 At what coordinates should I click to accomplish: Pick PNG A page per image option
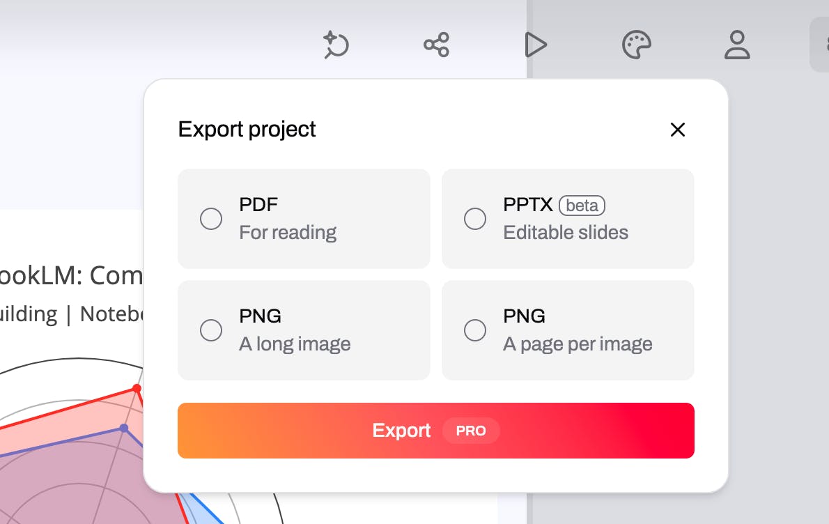point(475,330)
